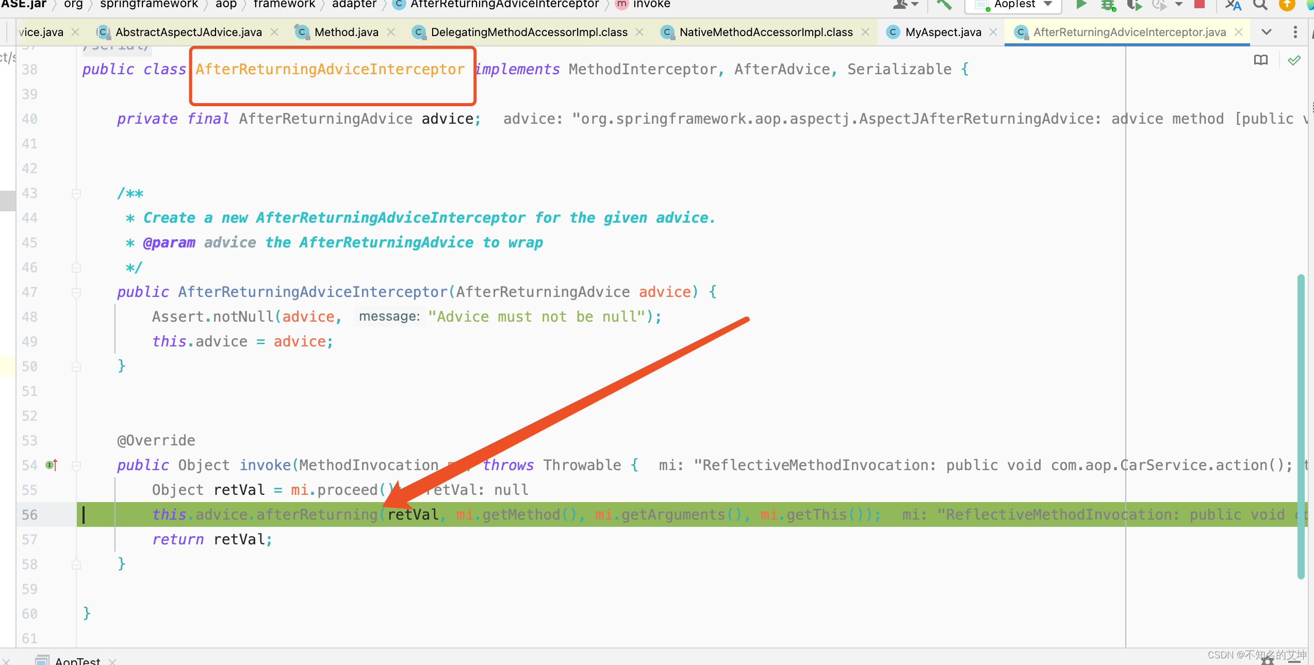Open the AopTest debug session tab at bottom
This screenshot has height=665, width=1314.
pyautogui.click(x=69, y=660)
